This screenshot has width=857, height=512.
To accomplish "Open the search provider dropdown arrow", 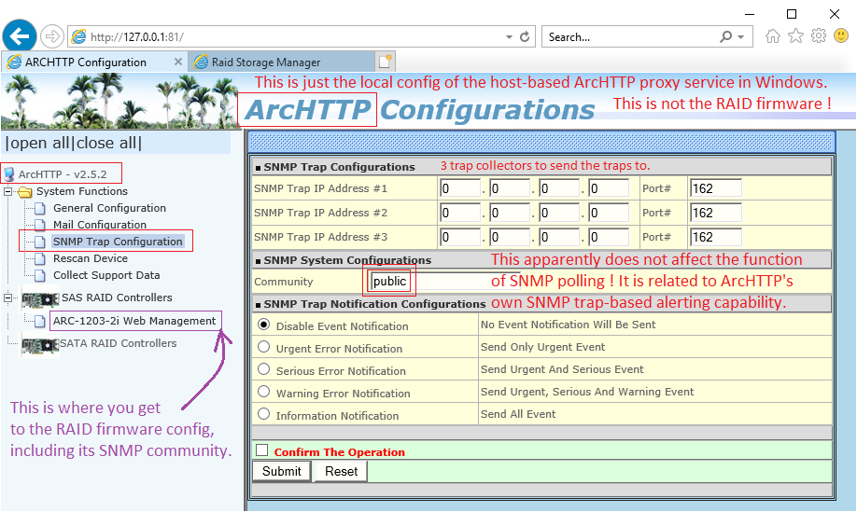I will coord(741,37).
